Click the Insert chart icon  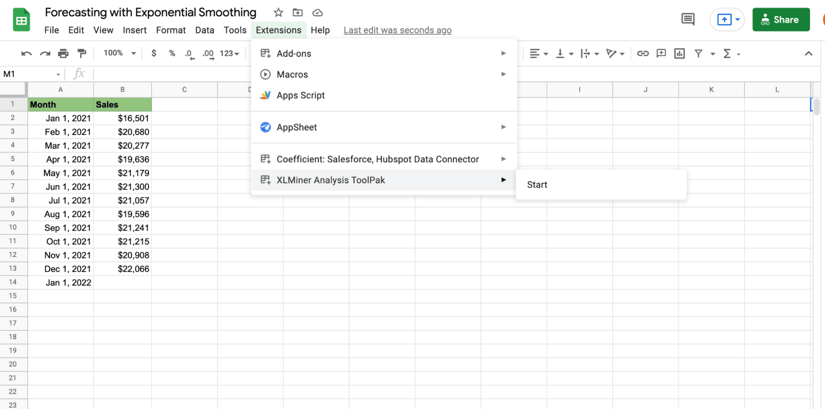(679, 54)
